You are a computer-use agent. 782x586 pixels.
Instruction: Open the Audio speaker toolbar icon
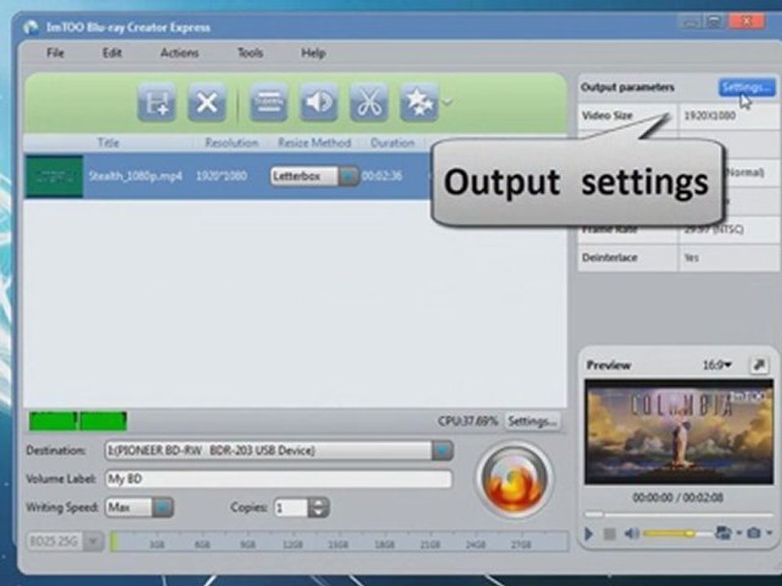click(319, 103)
